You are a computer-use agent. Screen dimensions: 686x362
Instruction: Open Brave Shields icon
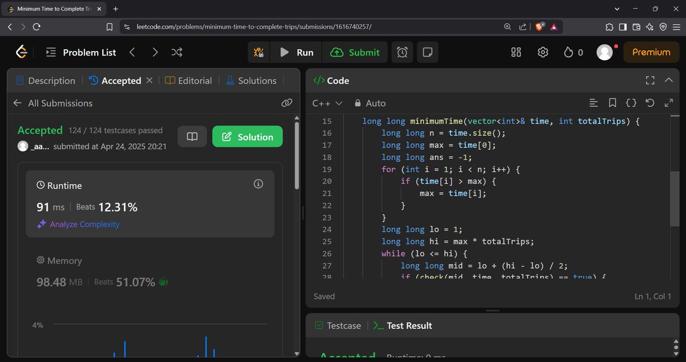coord(539,27)
